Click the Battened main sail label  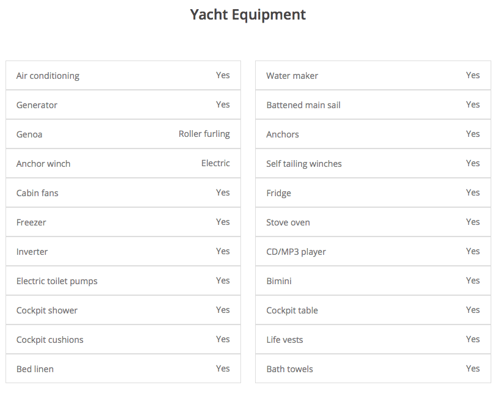[303, 105]
